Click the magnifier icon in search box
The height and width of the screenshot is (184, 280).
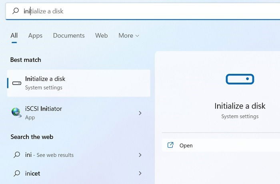click(16, 11)
